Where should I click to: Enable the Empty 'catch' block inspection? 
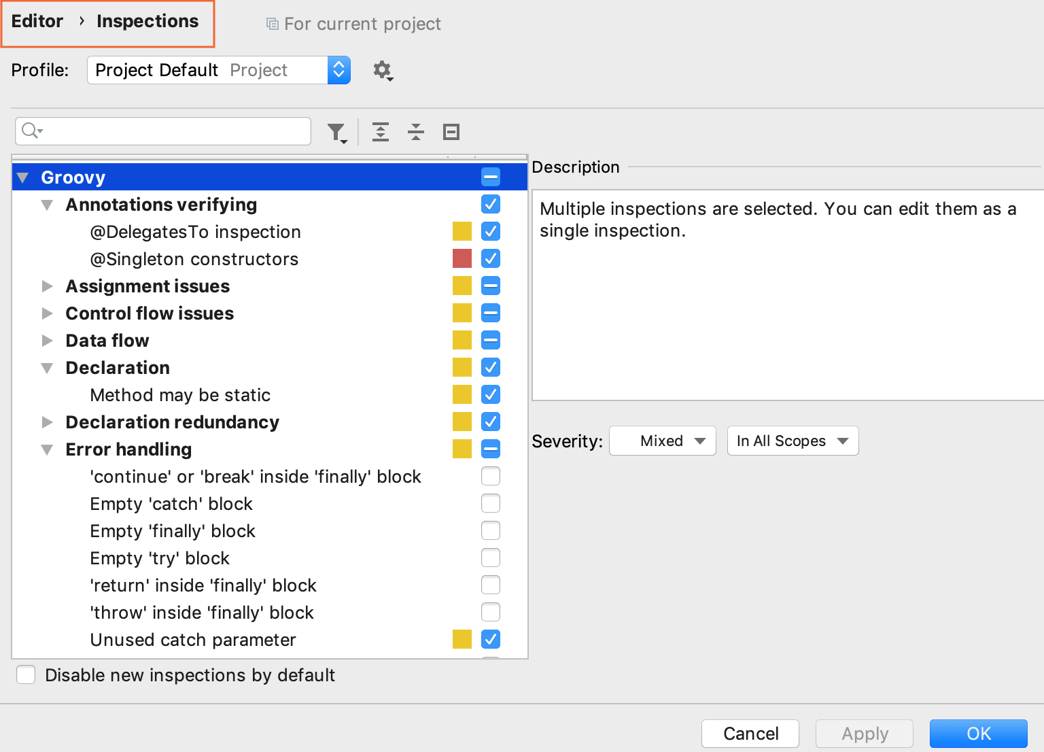click(490, 503)
